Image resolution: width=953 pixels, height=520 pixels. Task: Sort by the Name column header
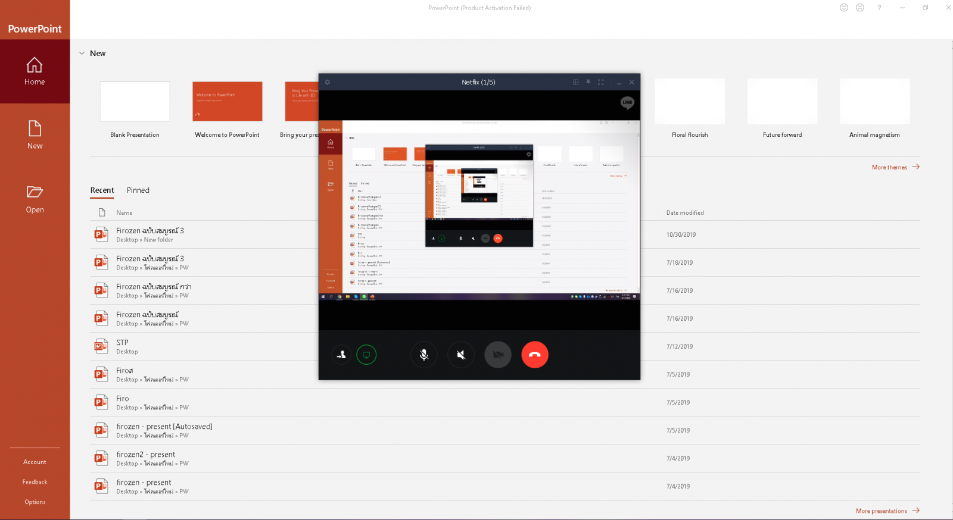point(124,213)
